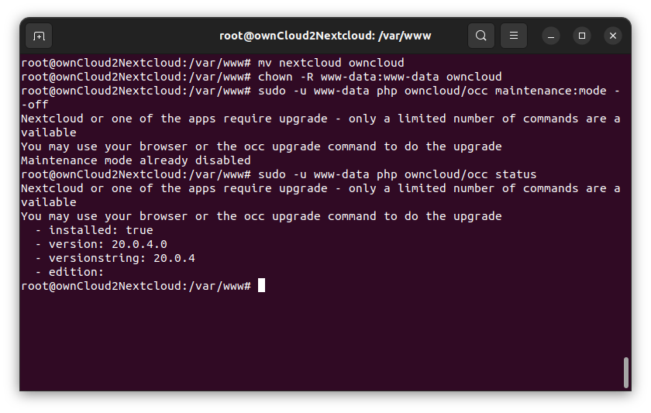
Task: Click the word 'status' in the occ command
Action: pyautogui.click(x=515, y=174)
